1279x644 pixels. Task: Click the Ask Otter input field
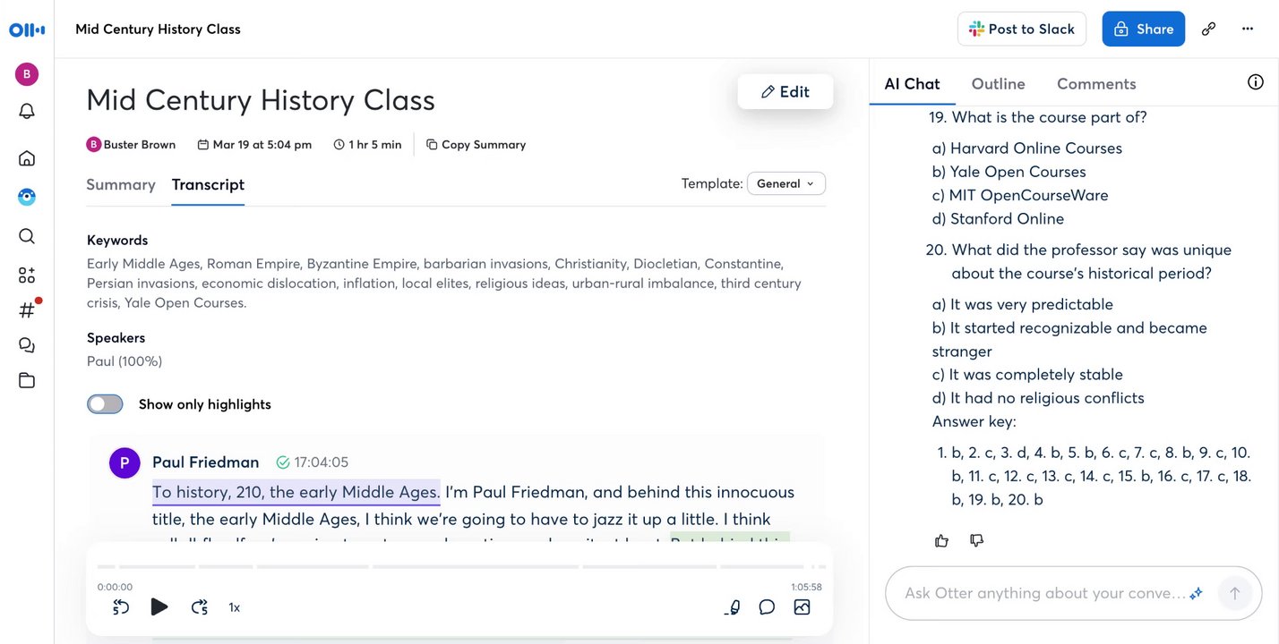point(1043,593)
